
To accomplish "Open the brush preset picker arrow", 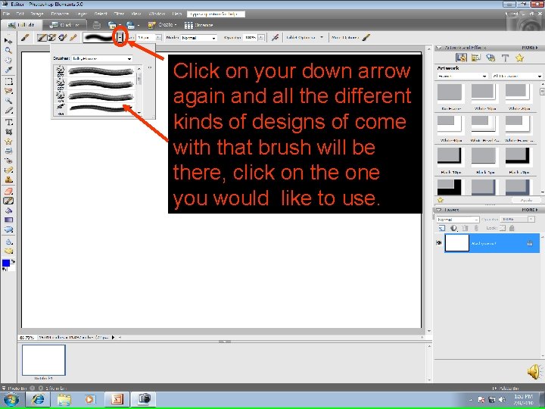I will coord(120,37).
